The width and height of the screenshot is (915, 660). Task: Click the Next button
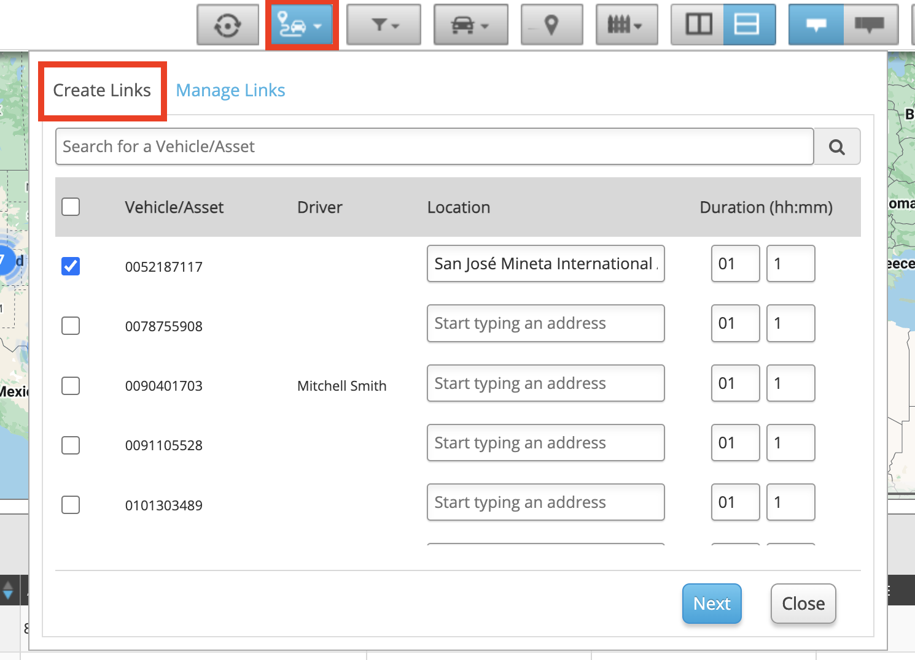[712, 604]
